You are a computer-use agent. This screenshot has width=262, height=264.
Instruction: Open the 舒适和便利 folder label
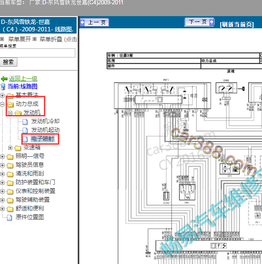(x=30, y=209)
